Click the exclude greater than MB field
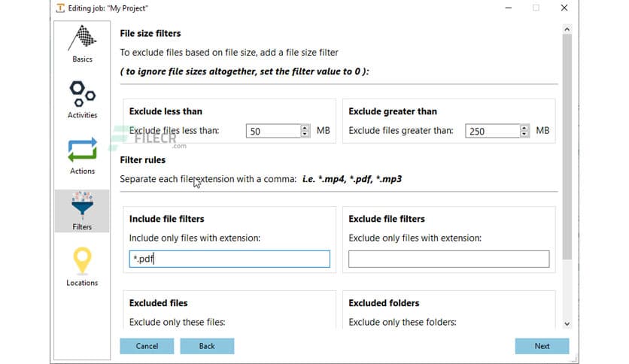The width and height of the screenshot is (629, 364). pos(492,131)
